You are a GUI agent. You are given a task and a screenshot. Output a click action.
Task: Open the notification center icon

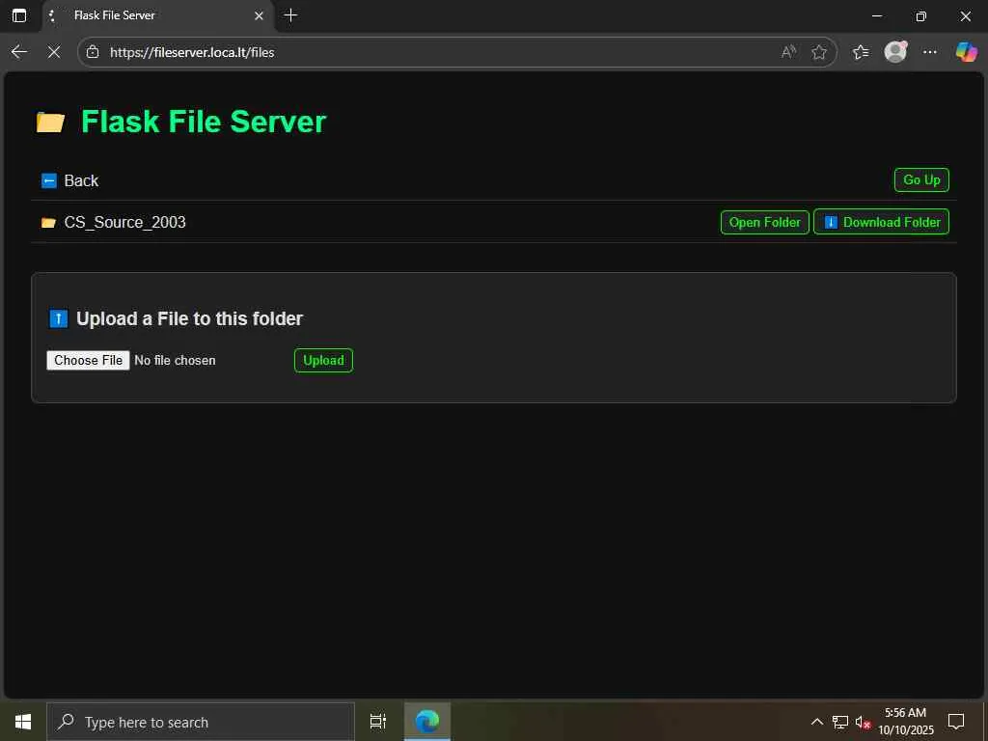tap(956, 722)
